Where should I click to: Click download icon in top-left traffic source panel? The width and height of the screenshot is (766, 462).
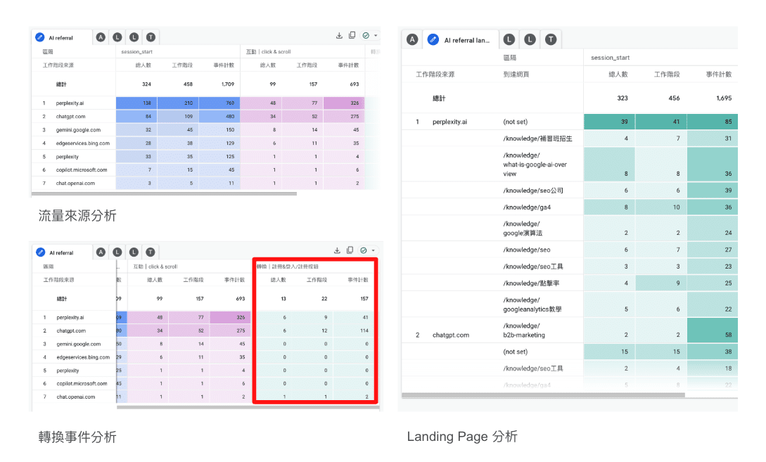339,36
